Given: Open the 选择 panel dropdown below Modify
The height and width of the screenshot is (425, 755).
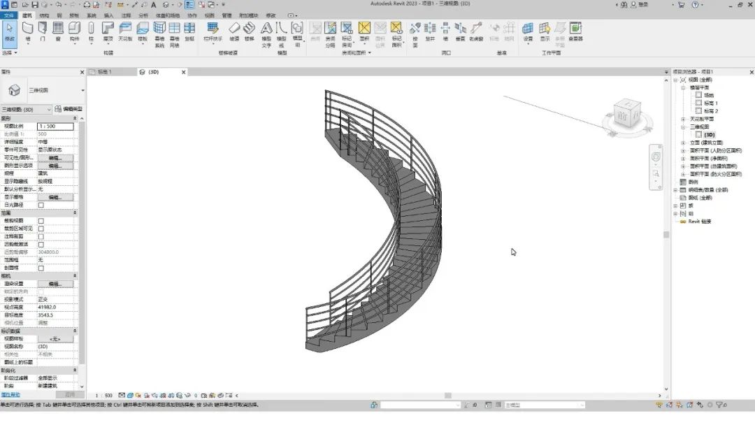Looking at the screenshot, I should tap(10, 52).
